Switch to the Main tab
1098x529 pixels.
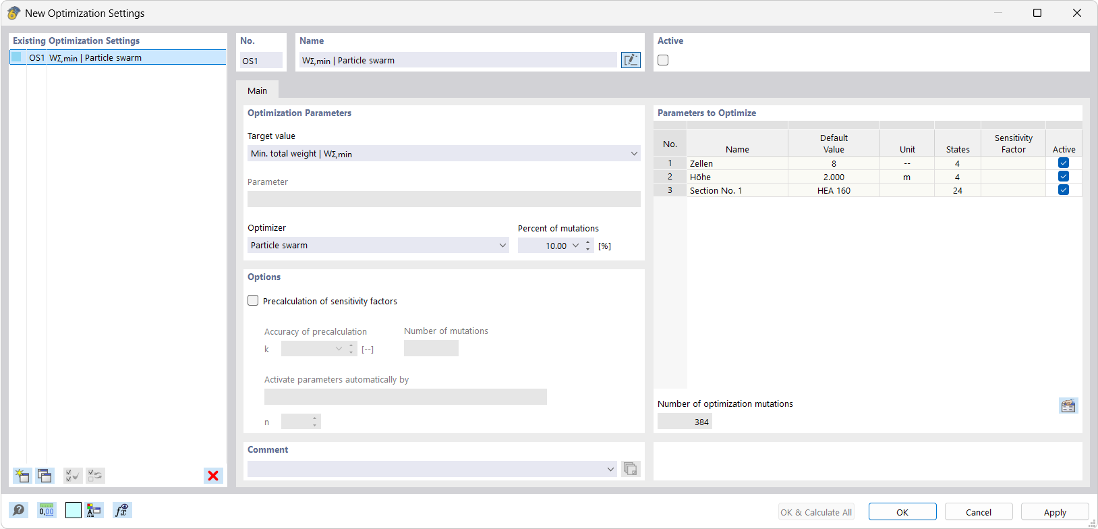257,90
